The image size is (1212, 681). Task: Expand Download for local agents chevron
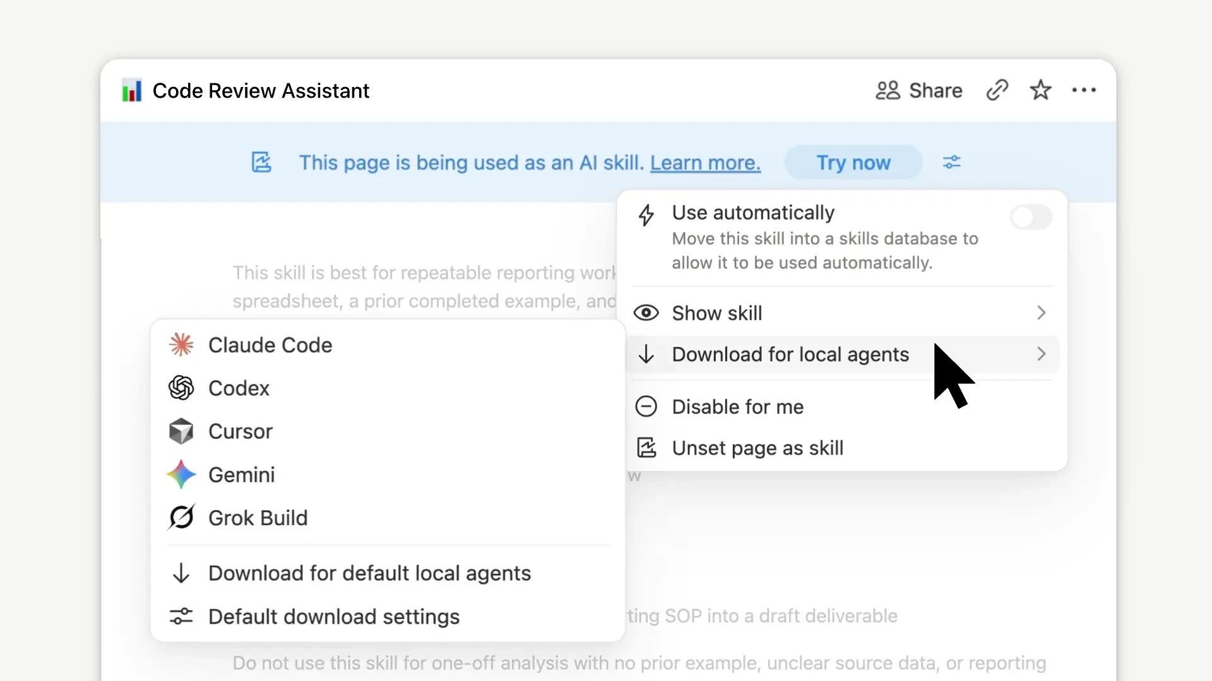pos(1041,354)
